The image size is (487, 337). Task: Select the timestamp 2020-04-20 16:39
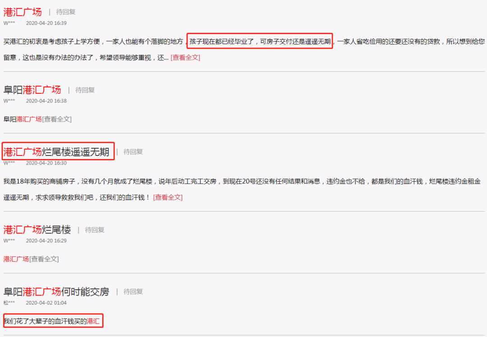[x=46, y=23]
